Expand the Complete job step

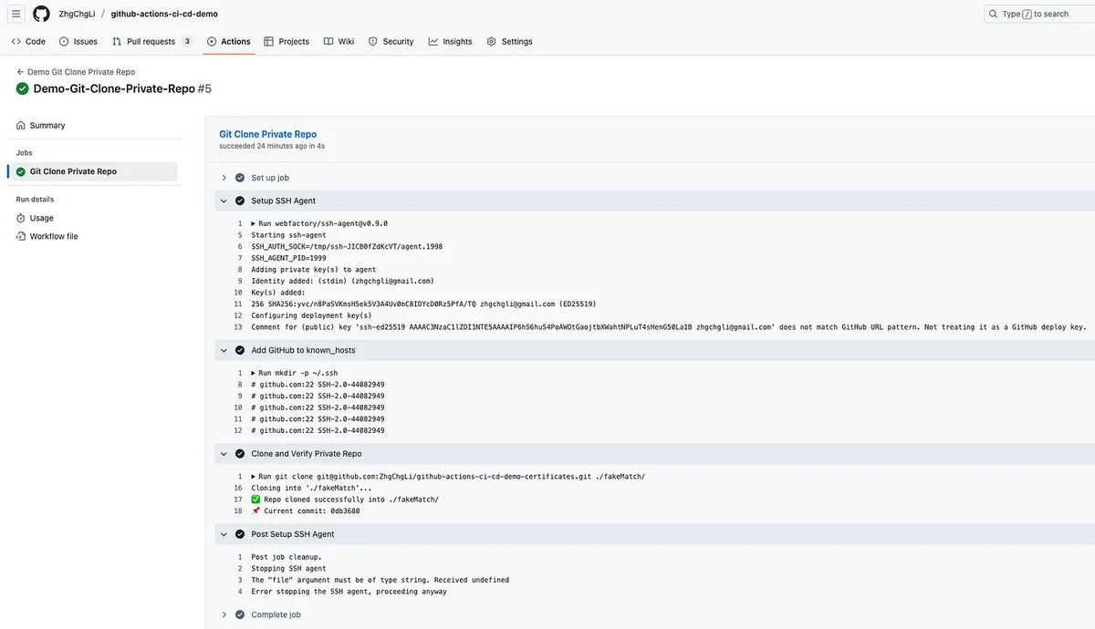(x=224, y=614)
